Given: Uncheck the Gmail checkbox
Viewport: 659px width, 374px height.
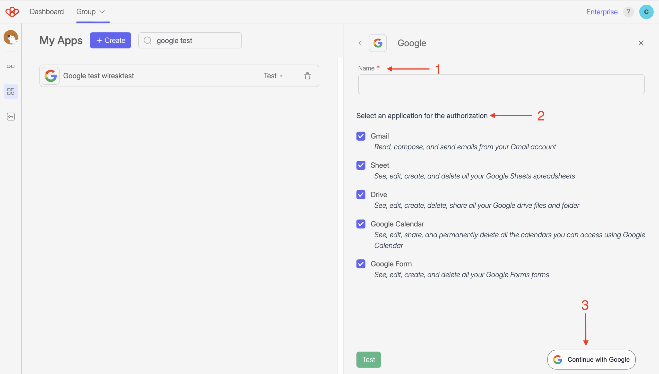Looking at the screenshot, I should pos(361,136).
